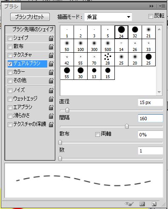The height and width of the screenshot is (209, 168).
Task: Select soft round 500 brush tip
Action: click(x=108, y=46)
